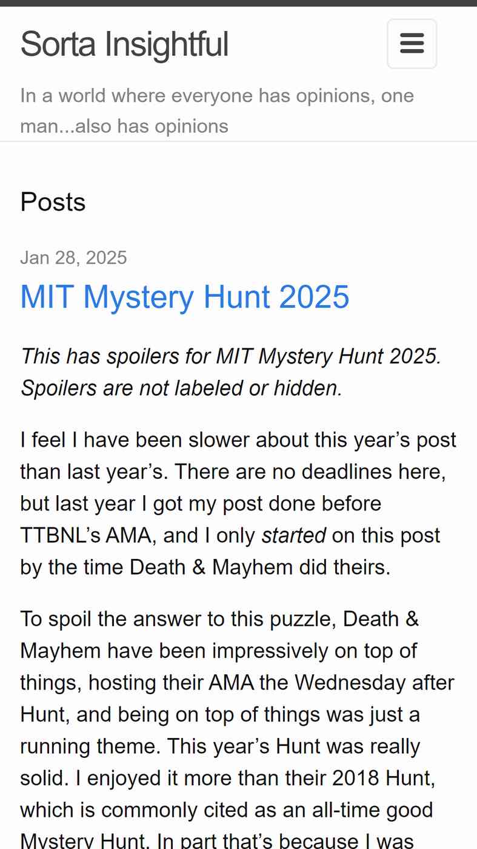Go to the Sorta Insightful home title
The width and height of the screenshot is (477, 849).
[124, 44]
